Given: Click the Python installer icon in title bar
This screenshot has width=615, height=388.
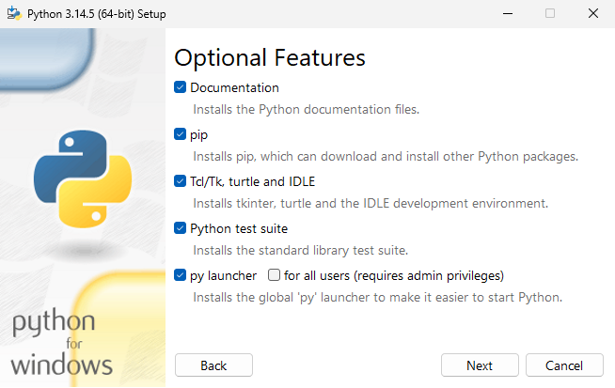Looking at the screenshot, I should 14,13.
